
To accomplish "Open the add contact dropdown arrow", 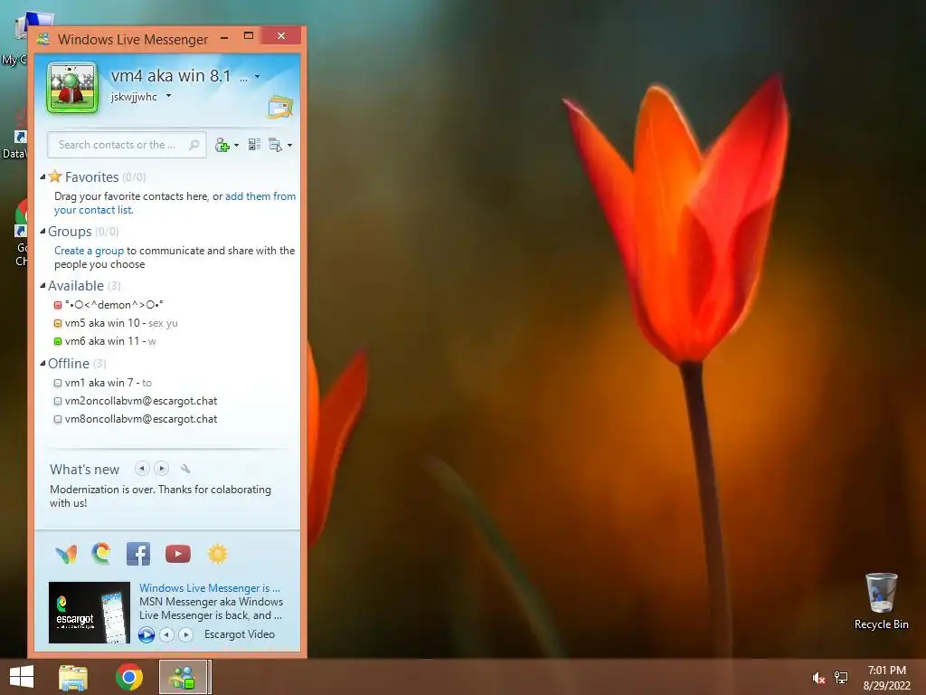I will (x=236, y=146).
